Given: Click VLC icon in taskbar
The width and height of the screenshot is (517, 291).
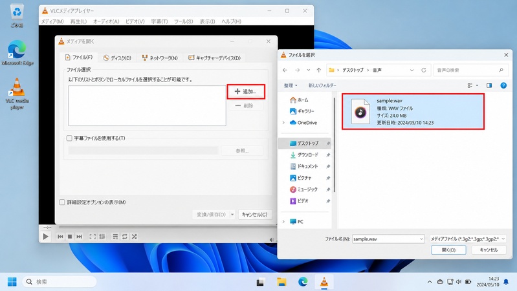Looking at the screenshot, I should [x=324, y=282].
